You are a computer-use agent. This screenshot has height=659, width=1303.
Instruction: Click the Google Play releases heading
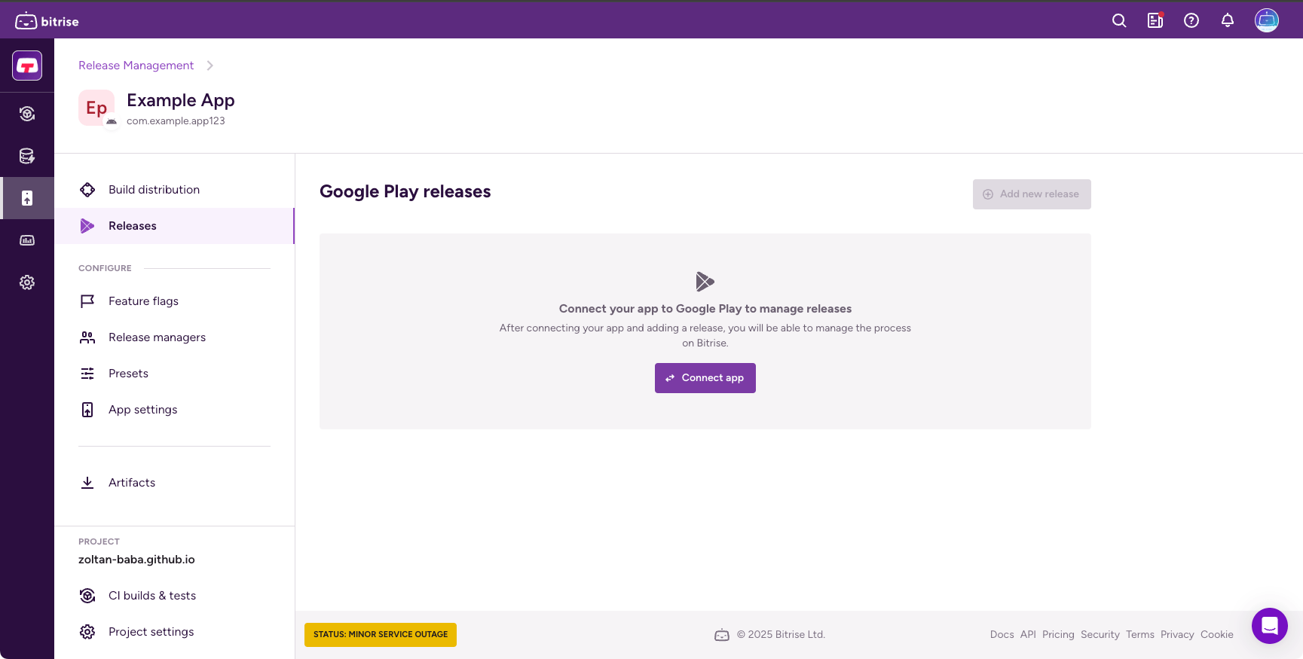pyautogui.click(x=405, y=192)
